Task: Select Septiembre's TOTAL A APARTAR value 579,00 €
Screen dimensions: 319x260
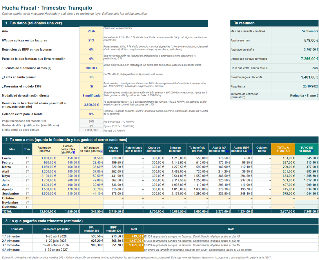Action: (x=283, y=194)
